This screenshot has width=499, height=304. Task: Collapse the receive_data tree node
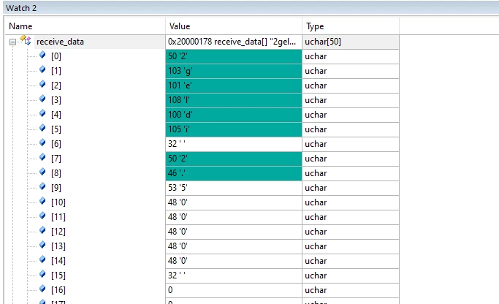(12, 42)
